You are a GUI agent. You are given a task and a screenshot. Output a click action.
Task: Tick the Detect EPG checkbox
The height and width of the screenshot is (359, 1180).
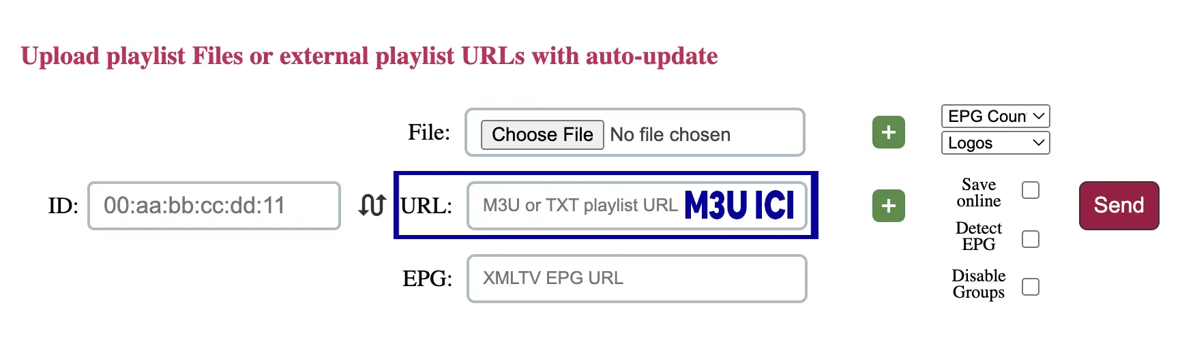click(x=1030, y=239)
